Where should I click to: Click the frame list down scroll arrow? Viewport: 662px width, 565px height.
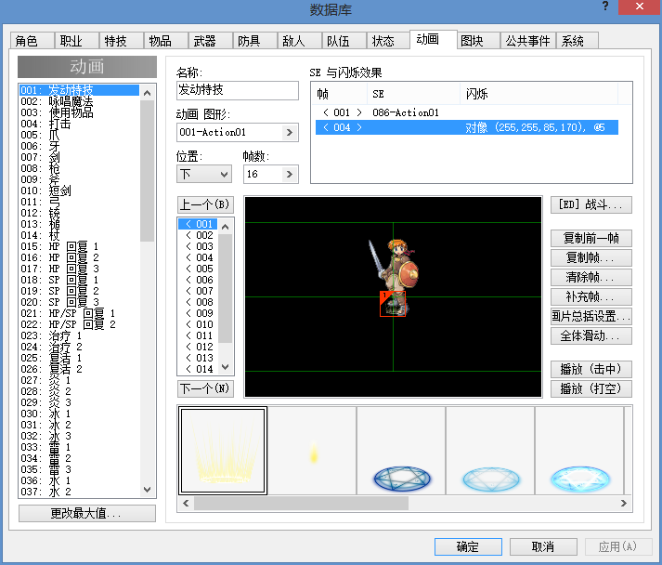[x=226, y=367]
